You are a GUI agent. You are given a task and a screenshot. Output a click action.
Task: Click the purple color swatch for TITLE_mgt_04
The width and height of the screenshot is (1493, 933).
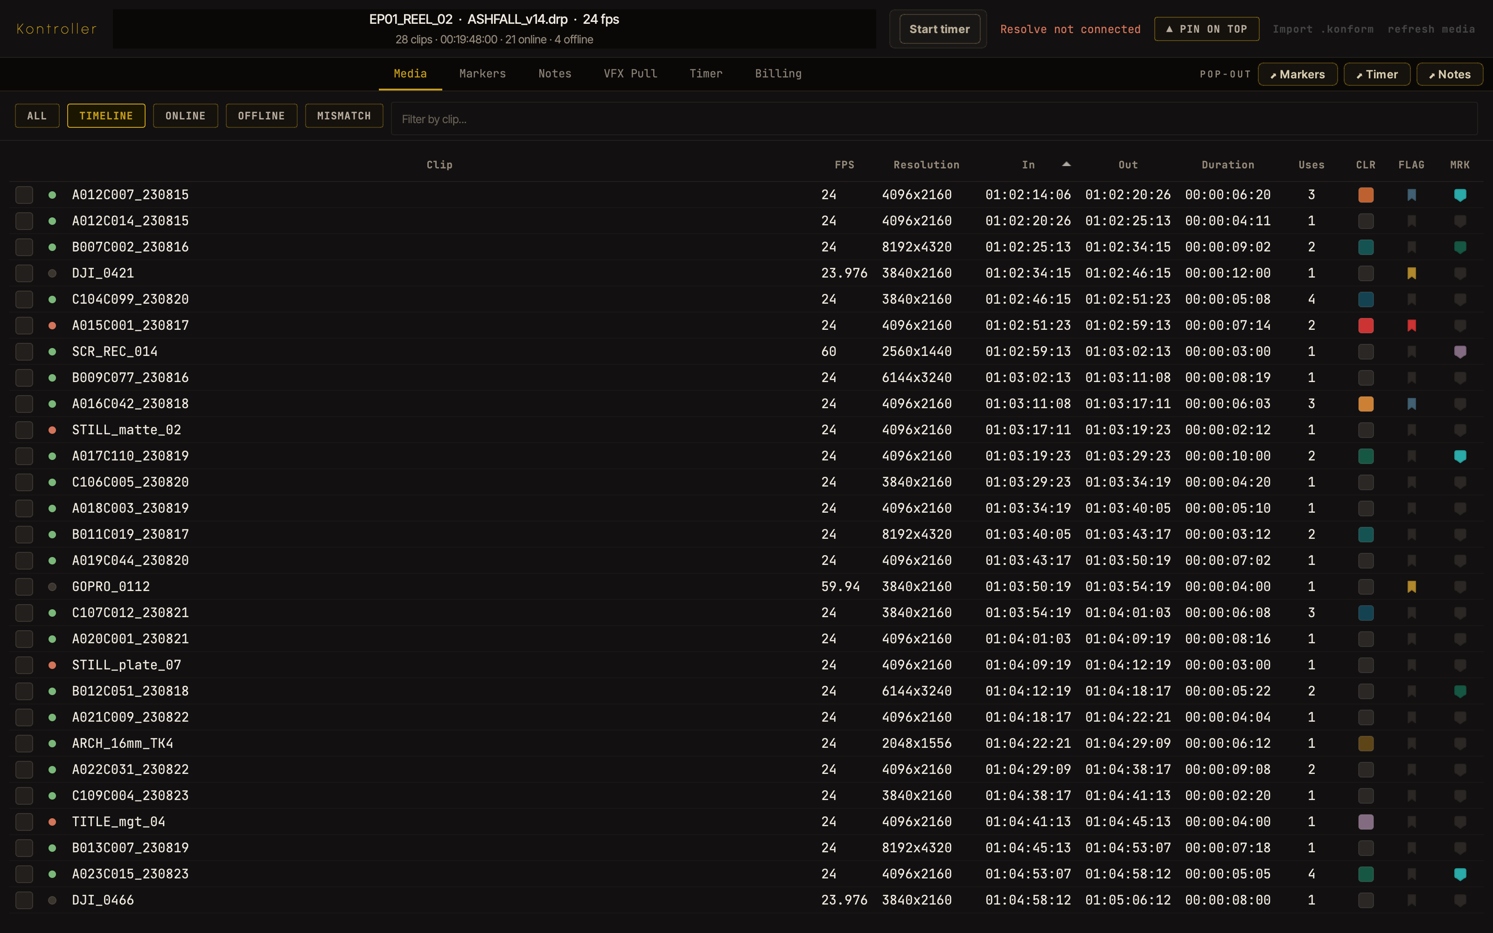point(1365,822)
